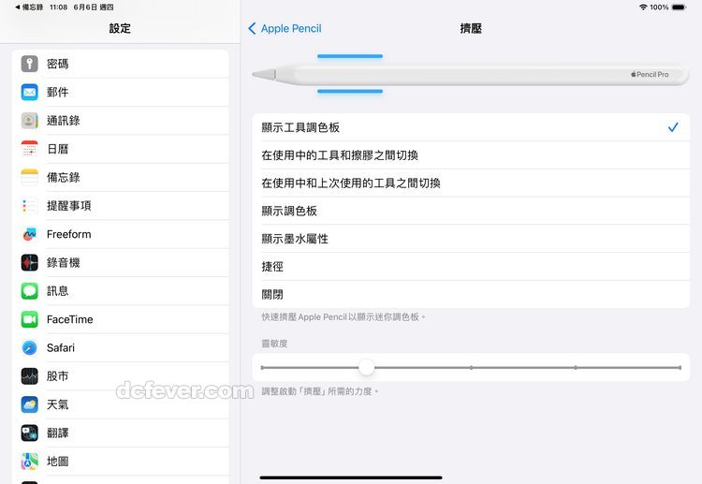Select 顯示工具調色板 option
The width and height of the screenshot is (702, 484).
point(471,127)
